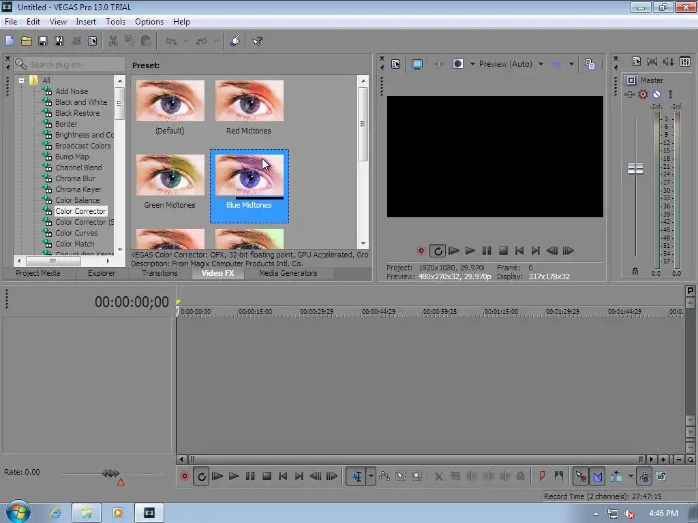Open the Tools menu
The width and height of the screenshot is (698, 523).
(x=115, y=21)
